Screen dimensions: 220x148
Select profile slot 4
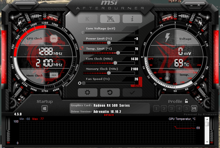point(179,108)
